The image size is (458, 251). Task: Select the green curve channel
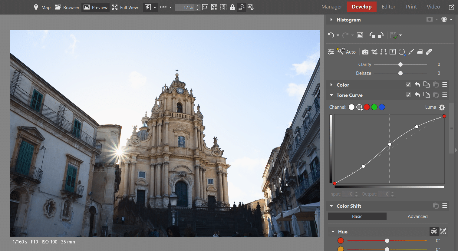point(374,107)
